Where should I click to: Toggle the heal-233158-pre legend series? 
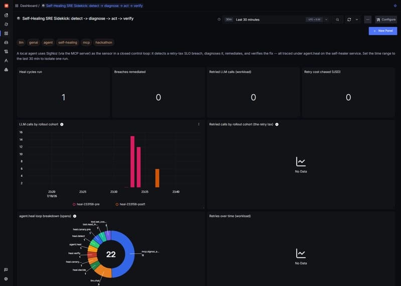[x=86, y=204]
